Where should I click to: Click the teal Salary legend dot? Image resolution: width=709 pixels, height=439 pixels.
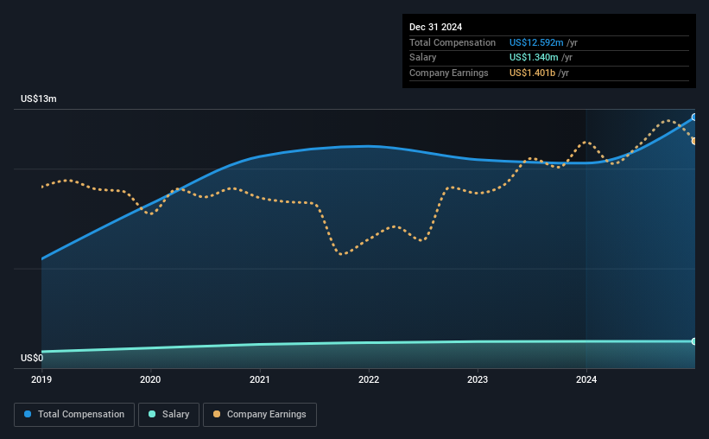(152, 414)
